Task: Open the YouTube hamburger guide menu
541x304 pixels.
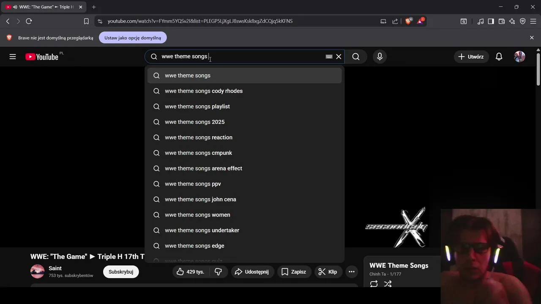Action: [x=13, y=57]
